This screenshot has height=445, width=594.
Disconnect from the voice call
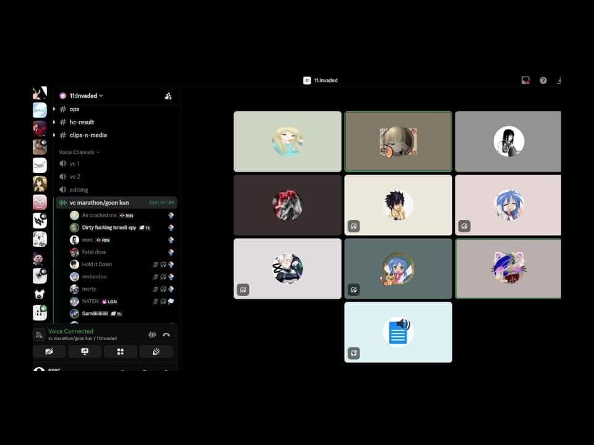pos(165,334)
